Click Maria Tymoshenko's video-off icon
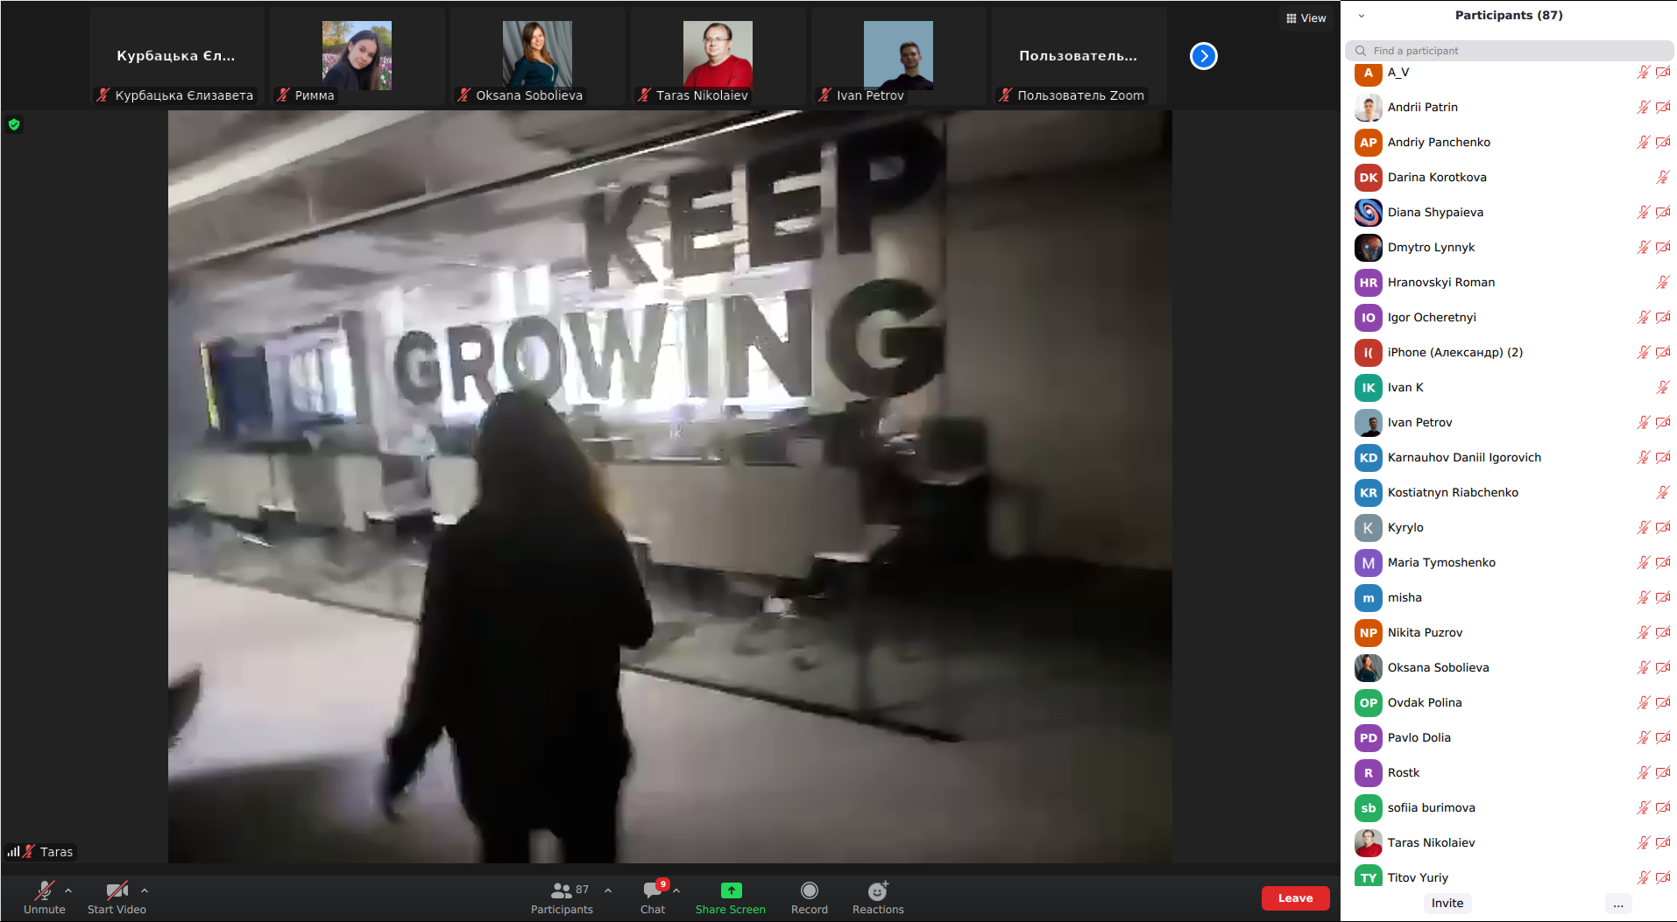Viewport: 1677px width, 922px height. (x=1663, y=562)
